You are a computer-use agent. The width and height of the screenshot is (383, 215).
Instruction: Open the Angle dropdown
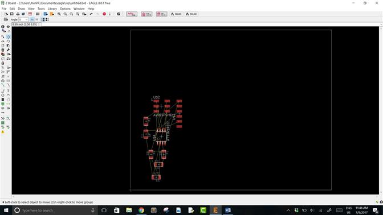[23, 19]
